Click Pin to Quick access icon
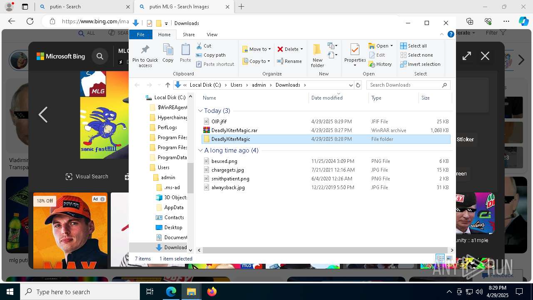This screenshot has height=300, width=533. [x=145, y=50]
